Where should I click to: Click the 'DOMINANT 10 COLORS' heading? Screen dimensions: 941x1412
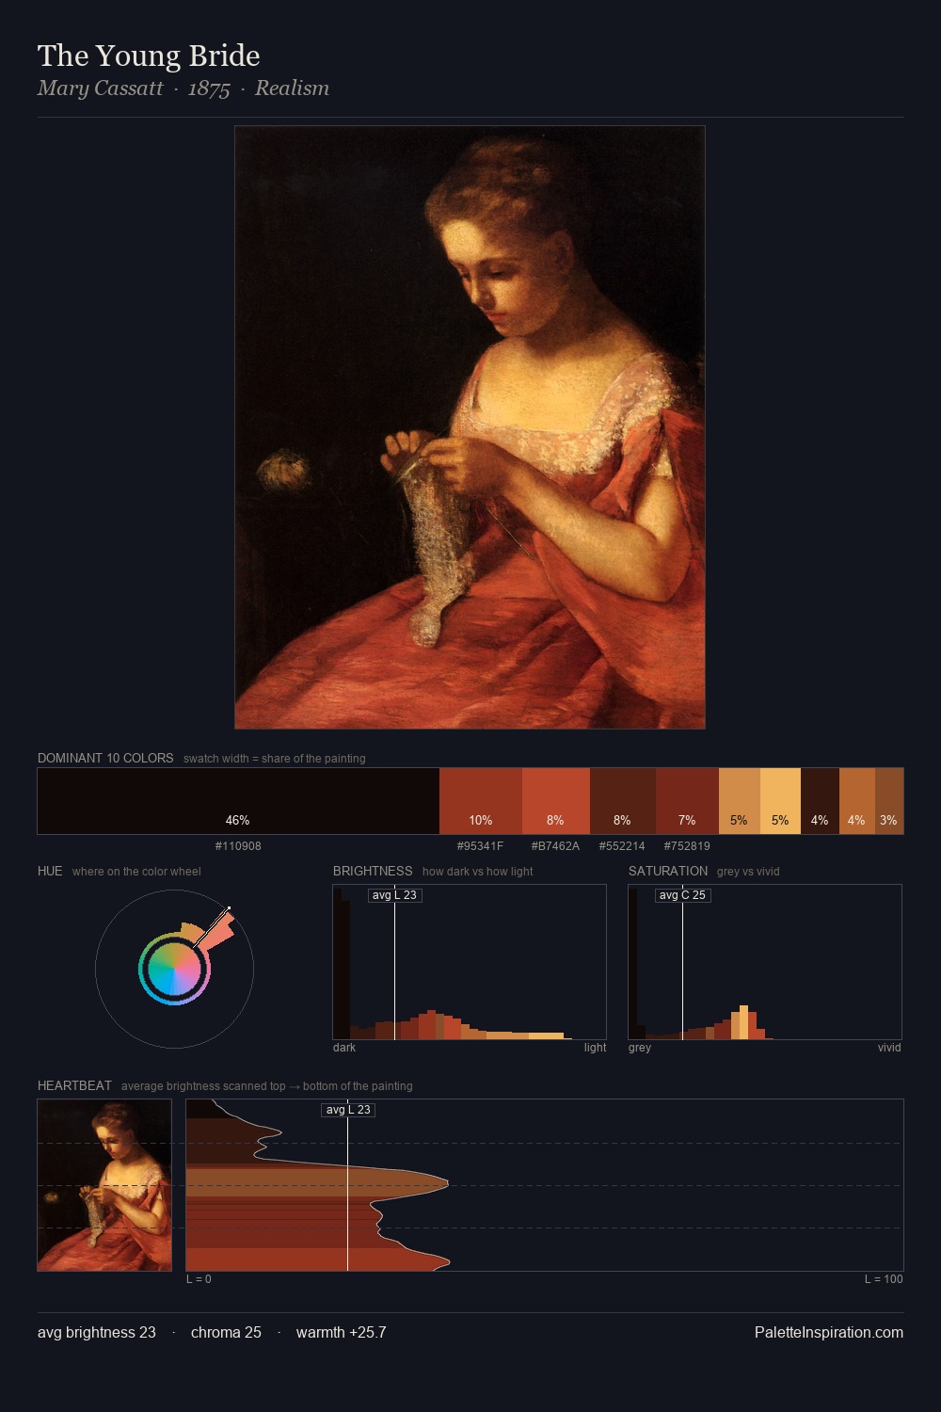pyautogui.click(x=105, y=758)
